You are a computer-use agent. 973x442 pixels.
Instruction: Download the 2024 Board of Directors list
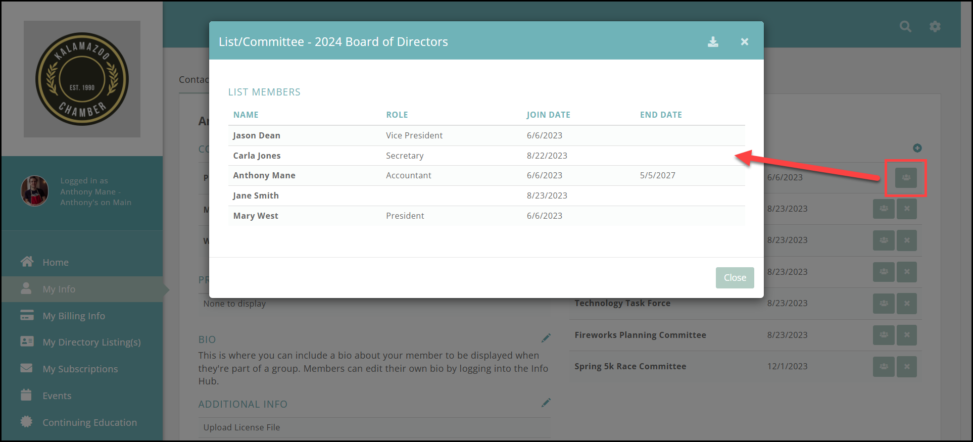tap(713, 42)
